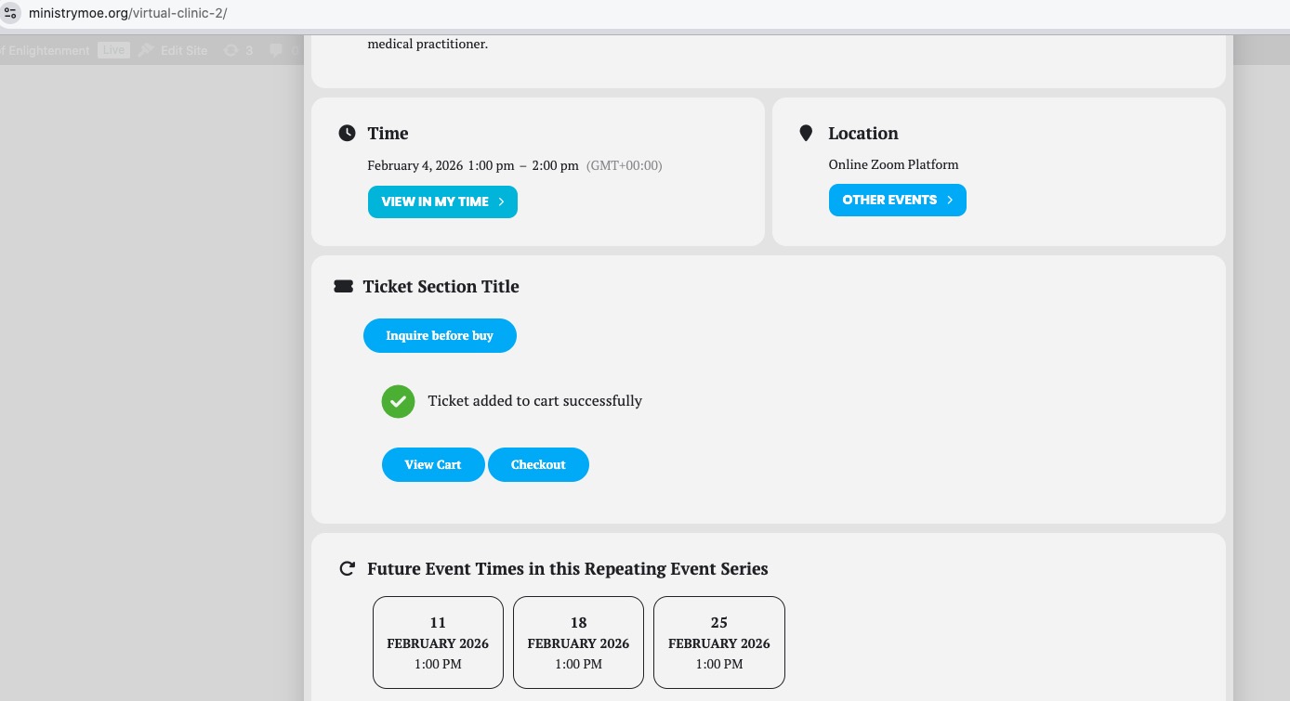1290x701 pixels.
Task: Choose the 25 February 2026 event date
Action: point(718,643)
